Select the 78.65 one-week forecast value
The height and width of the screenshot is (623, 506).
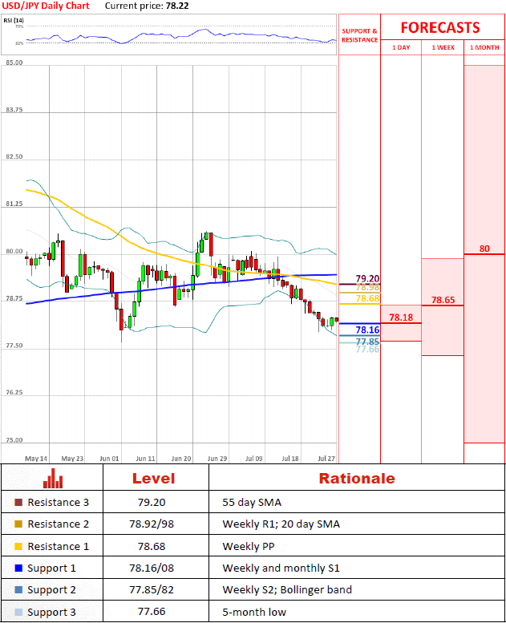(x=443, y=300)
